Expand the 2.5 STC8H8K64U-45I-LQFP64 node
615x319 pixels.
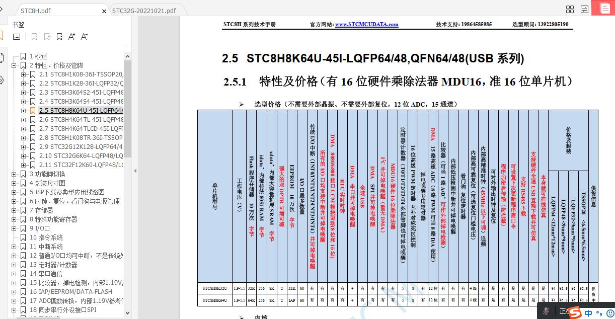pos(23,111)
